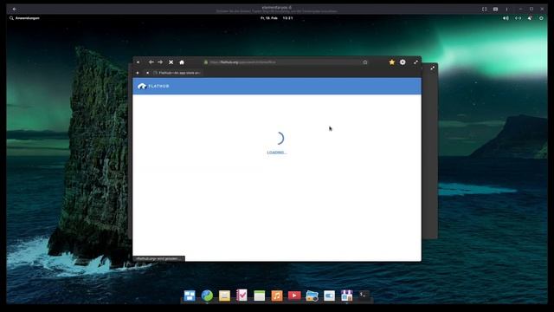Open the session power indicator
This screenshot has height=312, width=554.
pyautogui.click(x=541, y=18)
